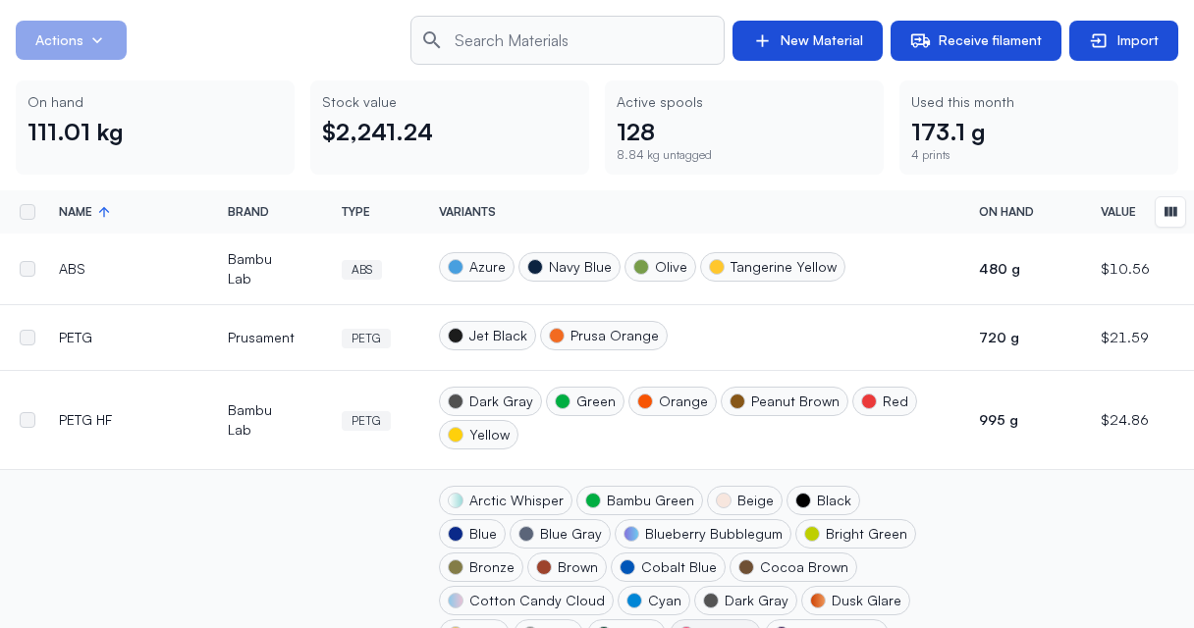This screenshot has width=1194, height=628.
Task: Check the PETG HF row checkbox
Action: tap(27, 420)
